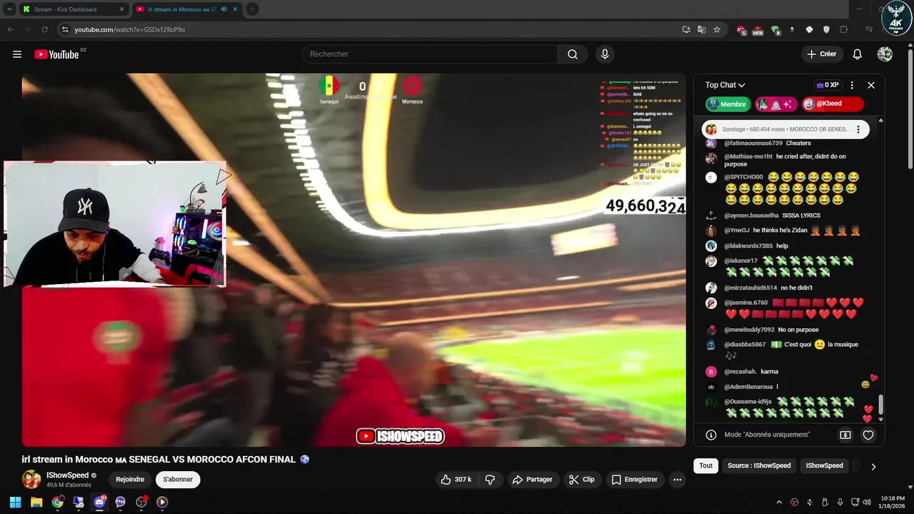Open IShowSpeed's channel avatar
914x514 pixels.
coord(31,479)
